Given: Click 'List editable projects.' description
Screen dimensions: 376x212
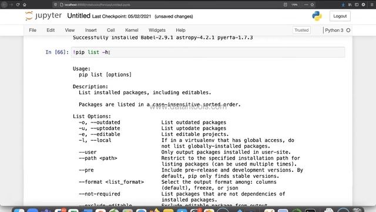Looking at the screenshot, I should pyautogui.click(x=195, y=134).
